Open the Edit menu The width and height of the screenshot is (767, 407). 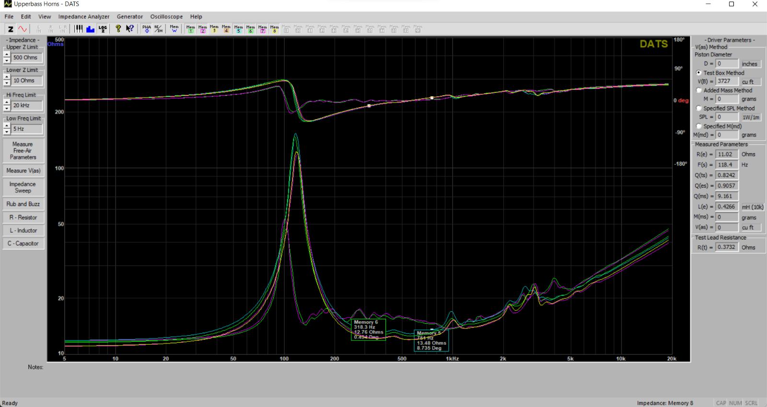tap(26, 16)
